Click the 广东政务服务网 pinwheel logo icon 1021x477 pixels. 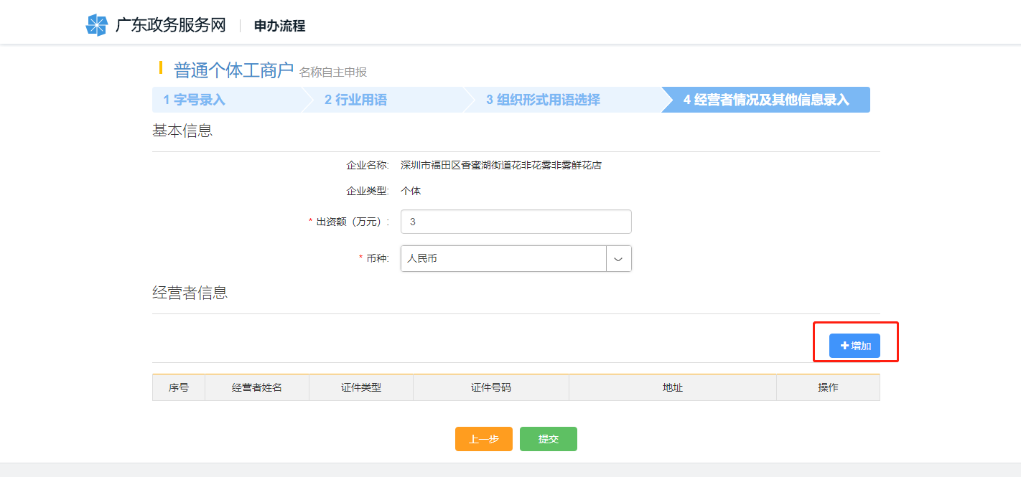tap(96, 25)
